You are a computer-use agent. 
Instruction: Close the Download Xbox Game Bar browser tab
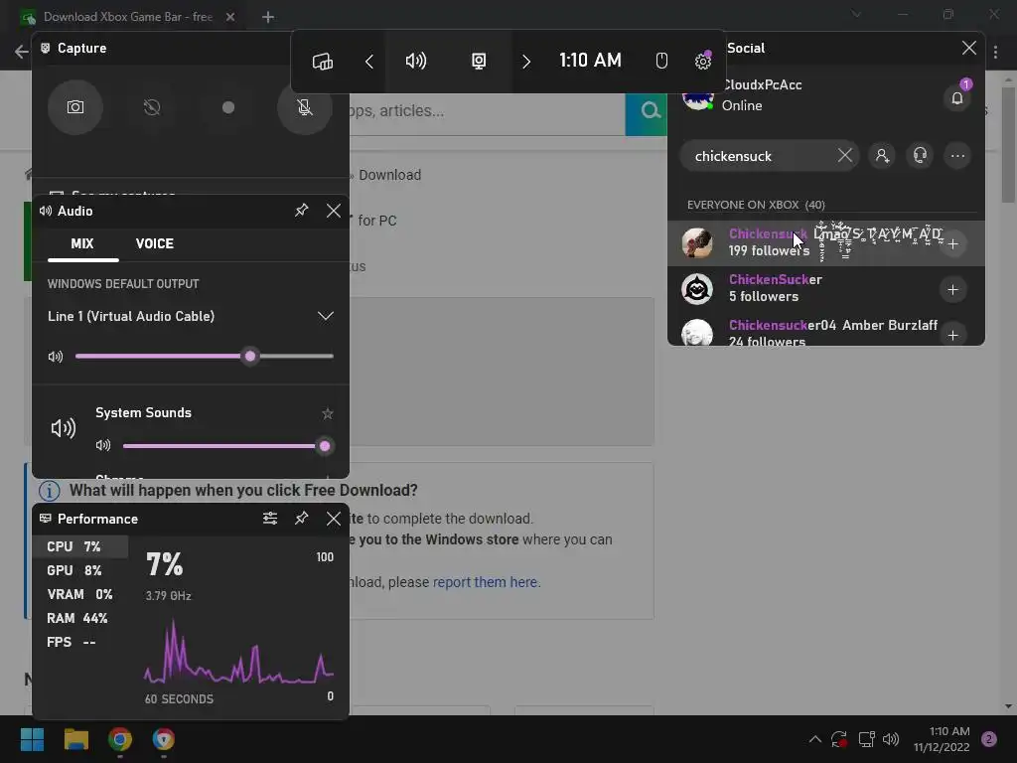click(230, 17)
